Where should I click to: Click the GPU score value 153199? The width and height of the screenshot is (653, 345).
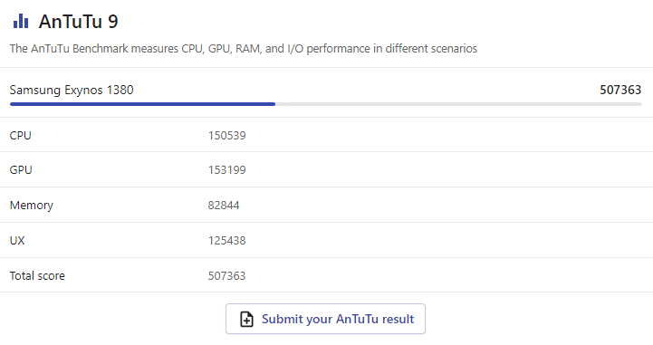tap(227, 170)
